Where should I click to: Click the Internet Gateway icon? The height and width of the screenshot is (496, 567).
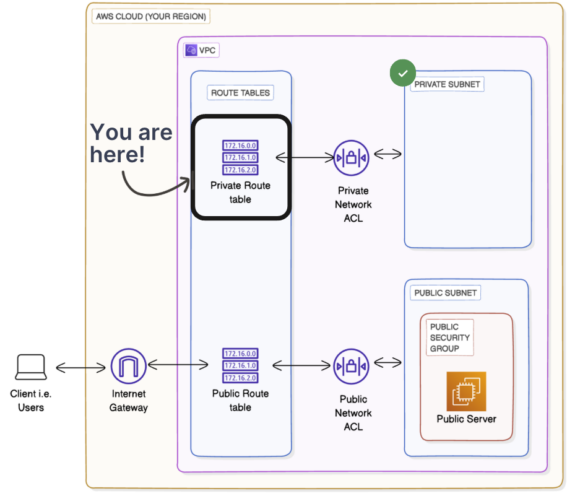click(128, 366)
